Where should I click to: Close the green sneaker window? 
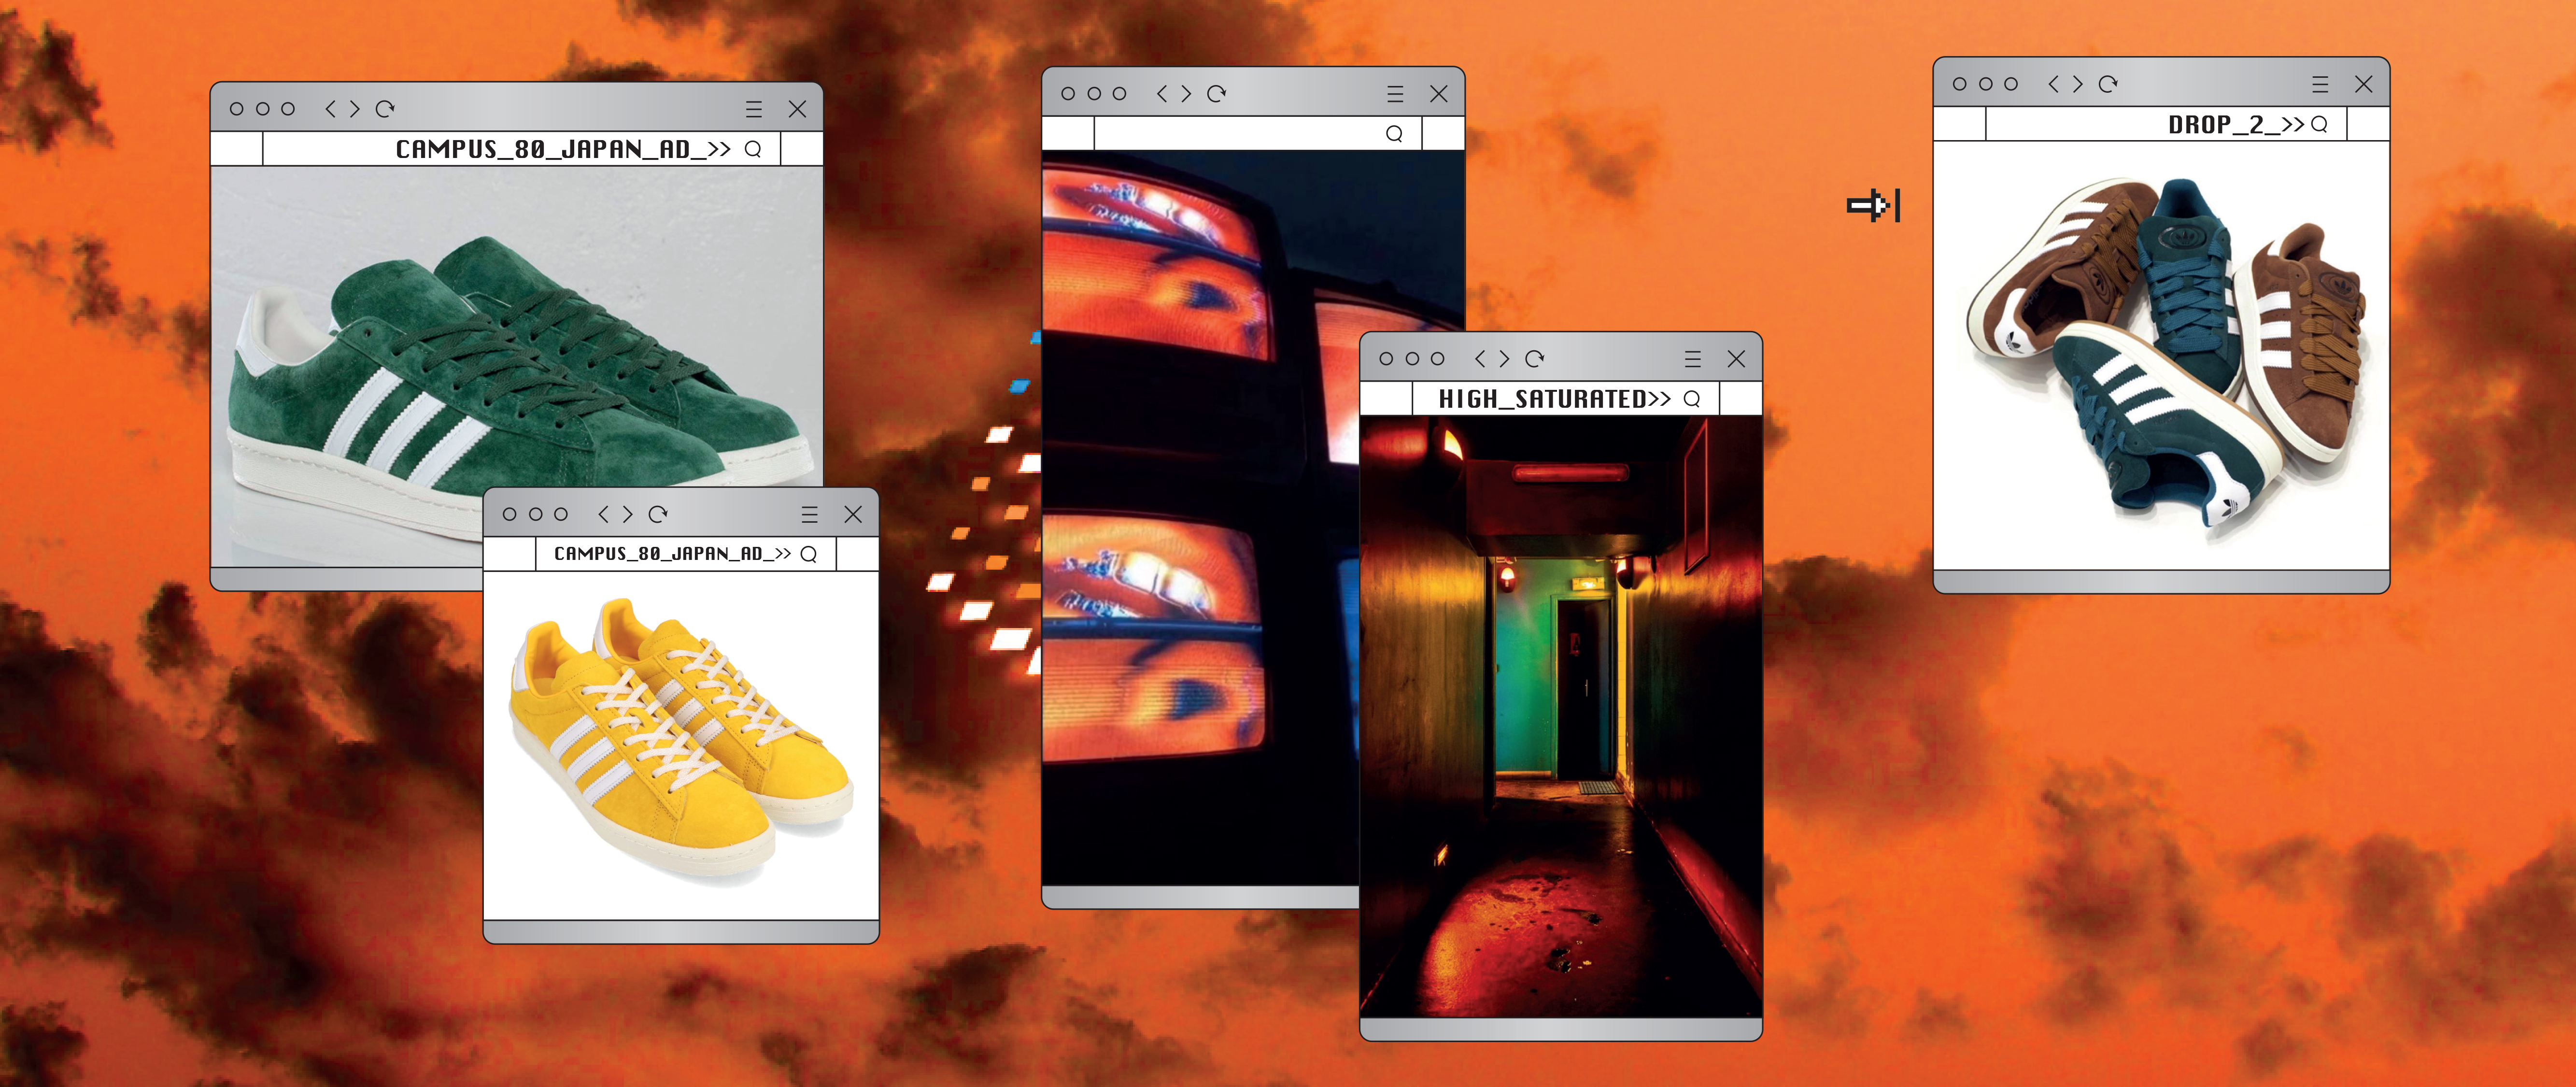click(x=797, y=109)
